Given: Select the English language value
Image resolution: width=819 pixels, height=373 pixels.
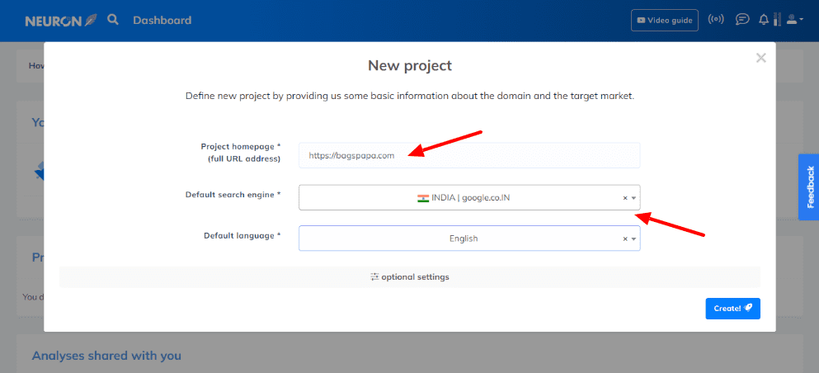Looking at the screenshot, I should pos(464,238).
